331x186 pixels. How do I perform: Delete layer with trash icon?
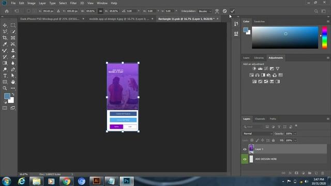(323, 173)
